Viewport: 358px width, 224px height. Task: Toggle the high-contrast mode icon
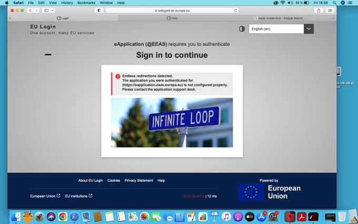pos(242,29)
